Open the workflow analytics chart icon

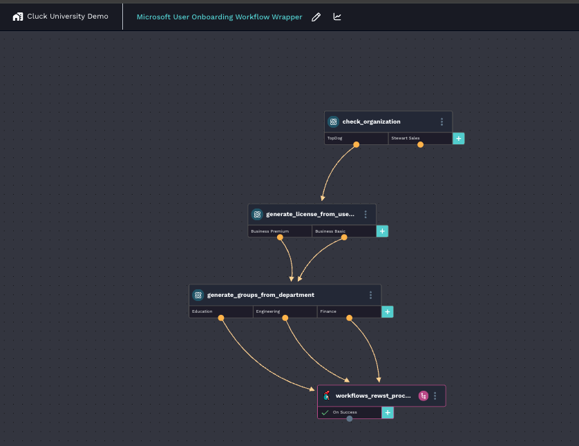(x=337, y=17)
